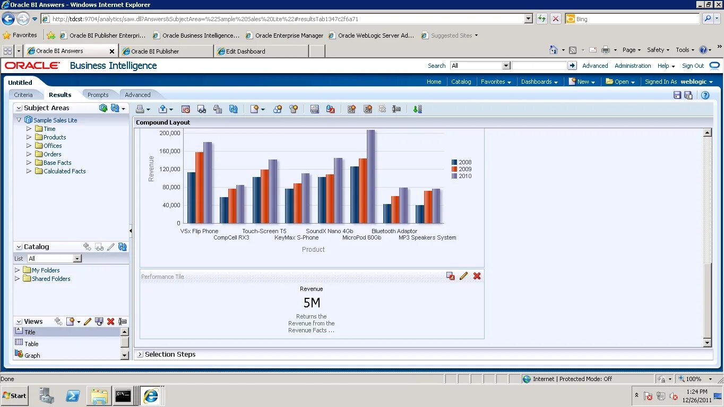Open the Favorites menu in Oracle header

[496, 82]
